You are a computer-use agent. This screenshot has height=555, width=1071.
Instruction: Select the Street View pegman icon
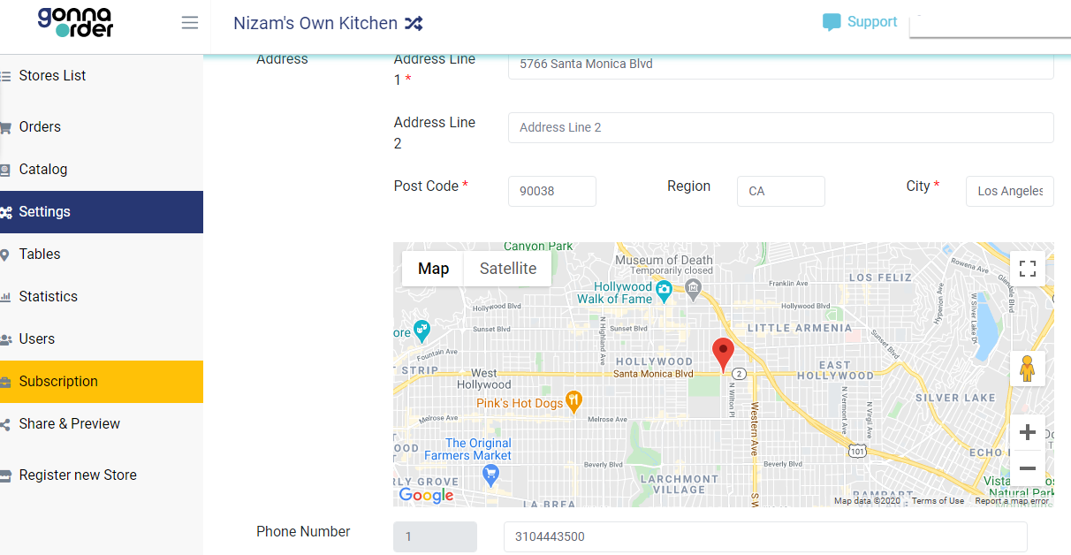click(1027, 369)
